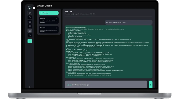Image resolution: width=180 pixels, height=99 pixels.
Task: Click the 'Review scouting analytics' bullet
Action: point(75,36)
